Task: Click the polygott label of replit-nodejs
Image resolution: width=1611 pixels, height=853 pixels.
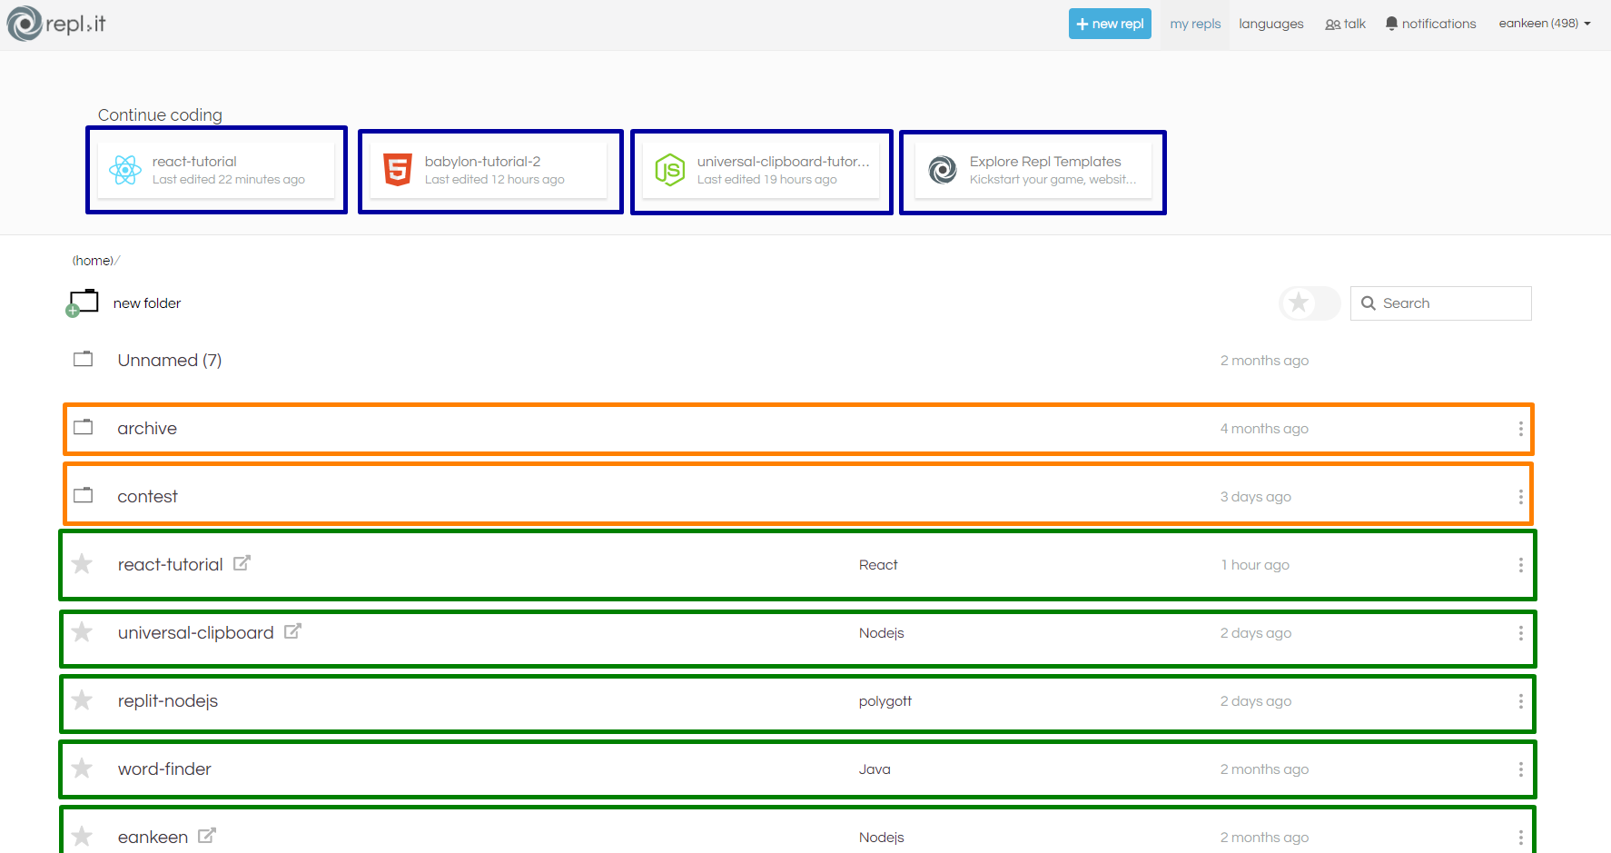Action: click(x=885, y=701)
